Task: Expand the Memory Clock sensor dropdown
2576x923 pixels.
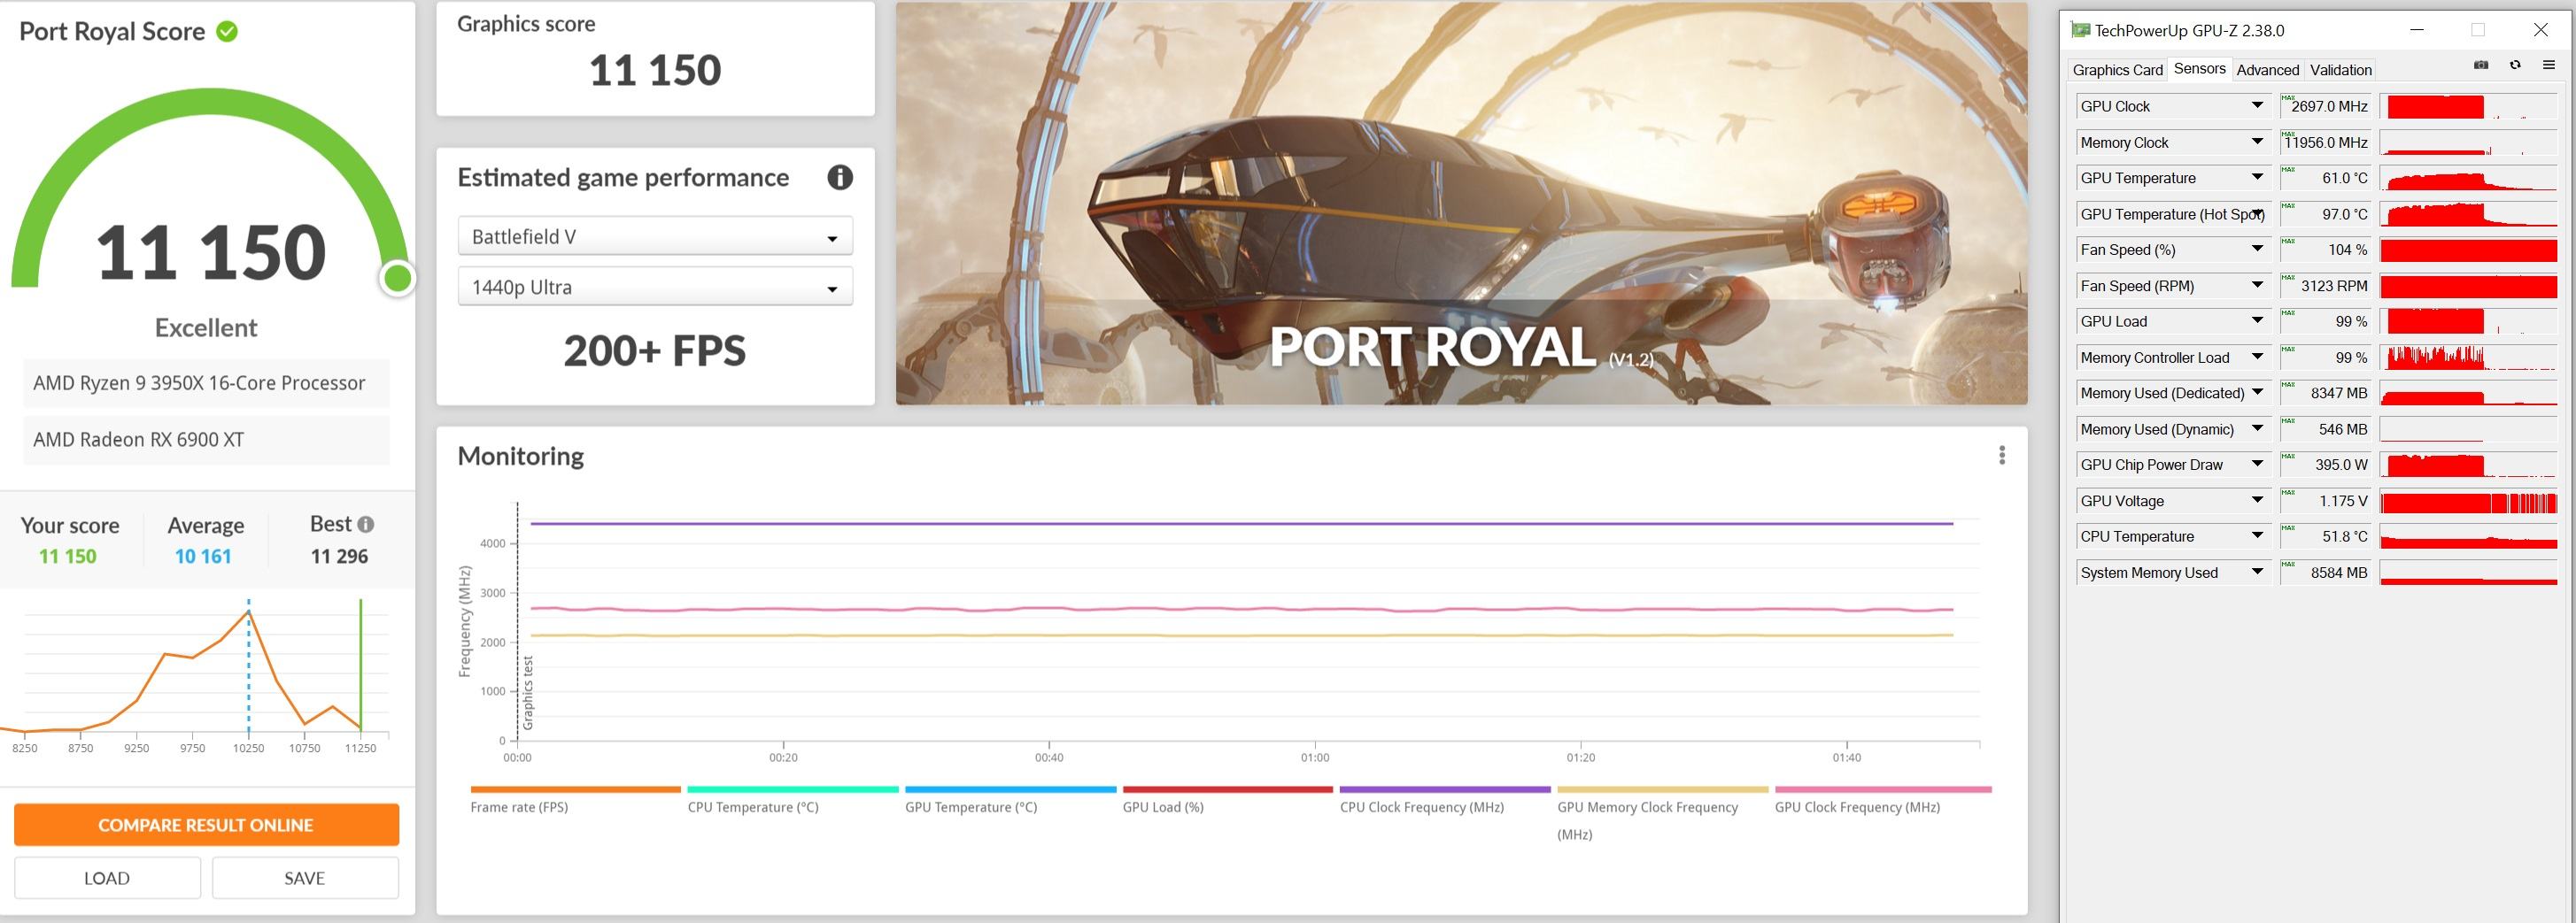Action: (x=2257, y=142)
